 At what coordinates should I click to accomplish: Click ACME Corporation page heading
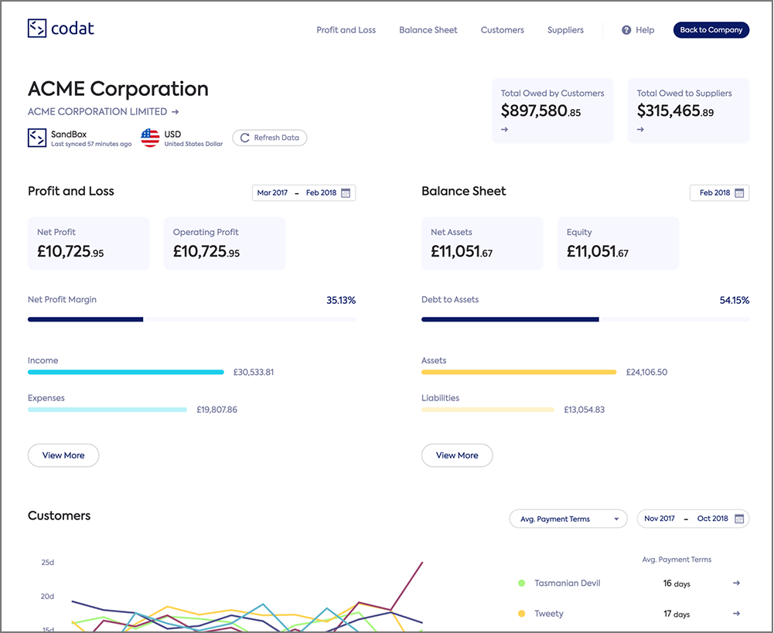coord(118,89)
